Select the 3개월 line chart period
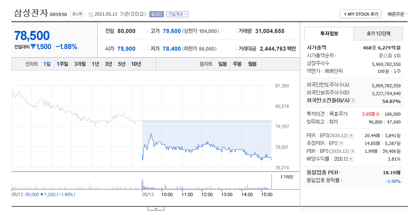This screenshot has height=213, width=415. click(x=80, y=64)
